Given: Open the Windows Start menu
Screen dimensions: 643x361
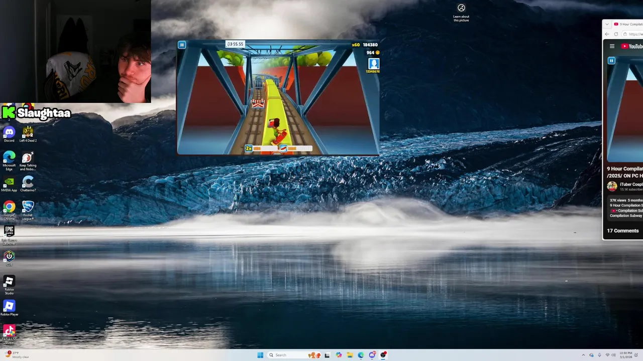Looking at the screenshot, I should pos(260,355).
